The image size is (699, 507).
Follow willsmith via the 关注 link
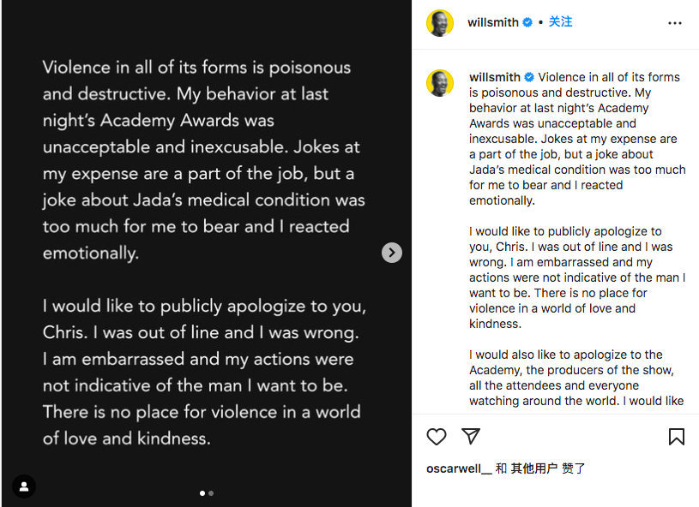click(560, 21)
